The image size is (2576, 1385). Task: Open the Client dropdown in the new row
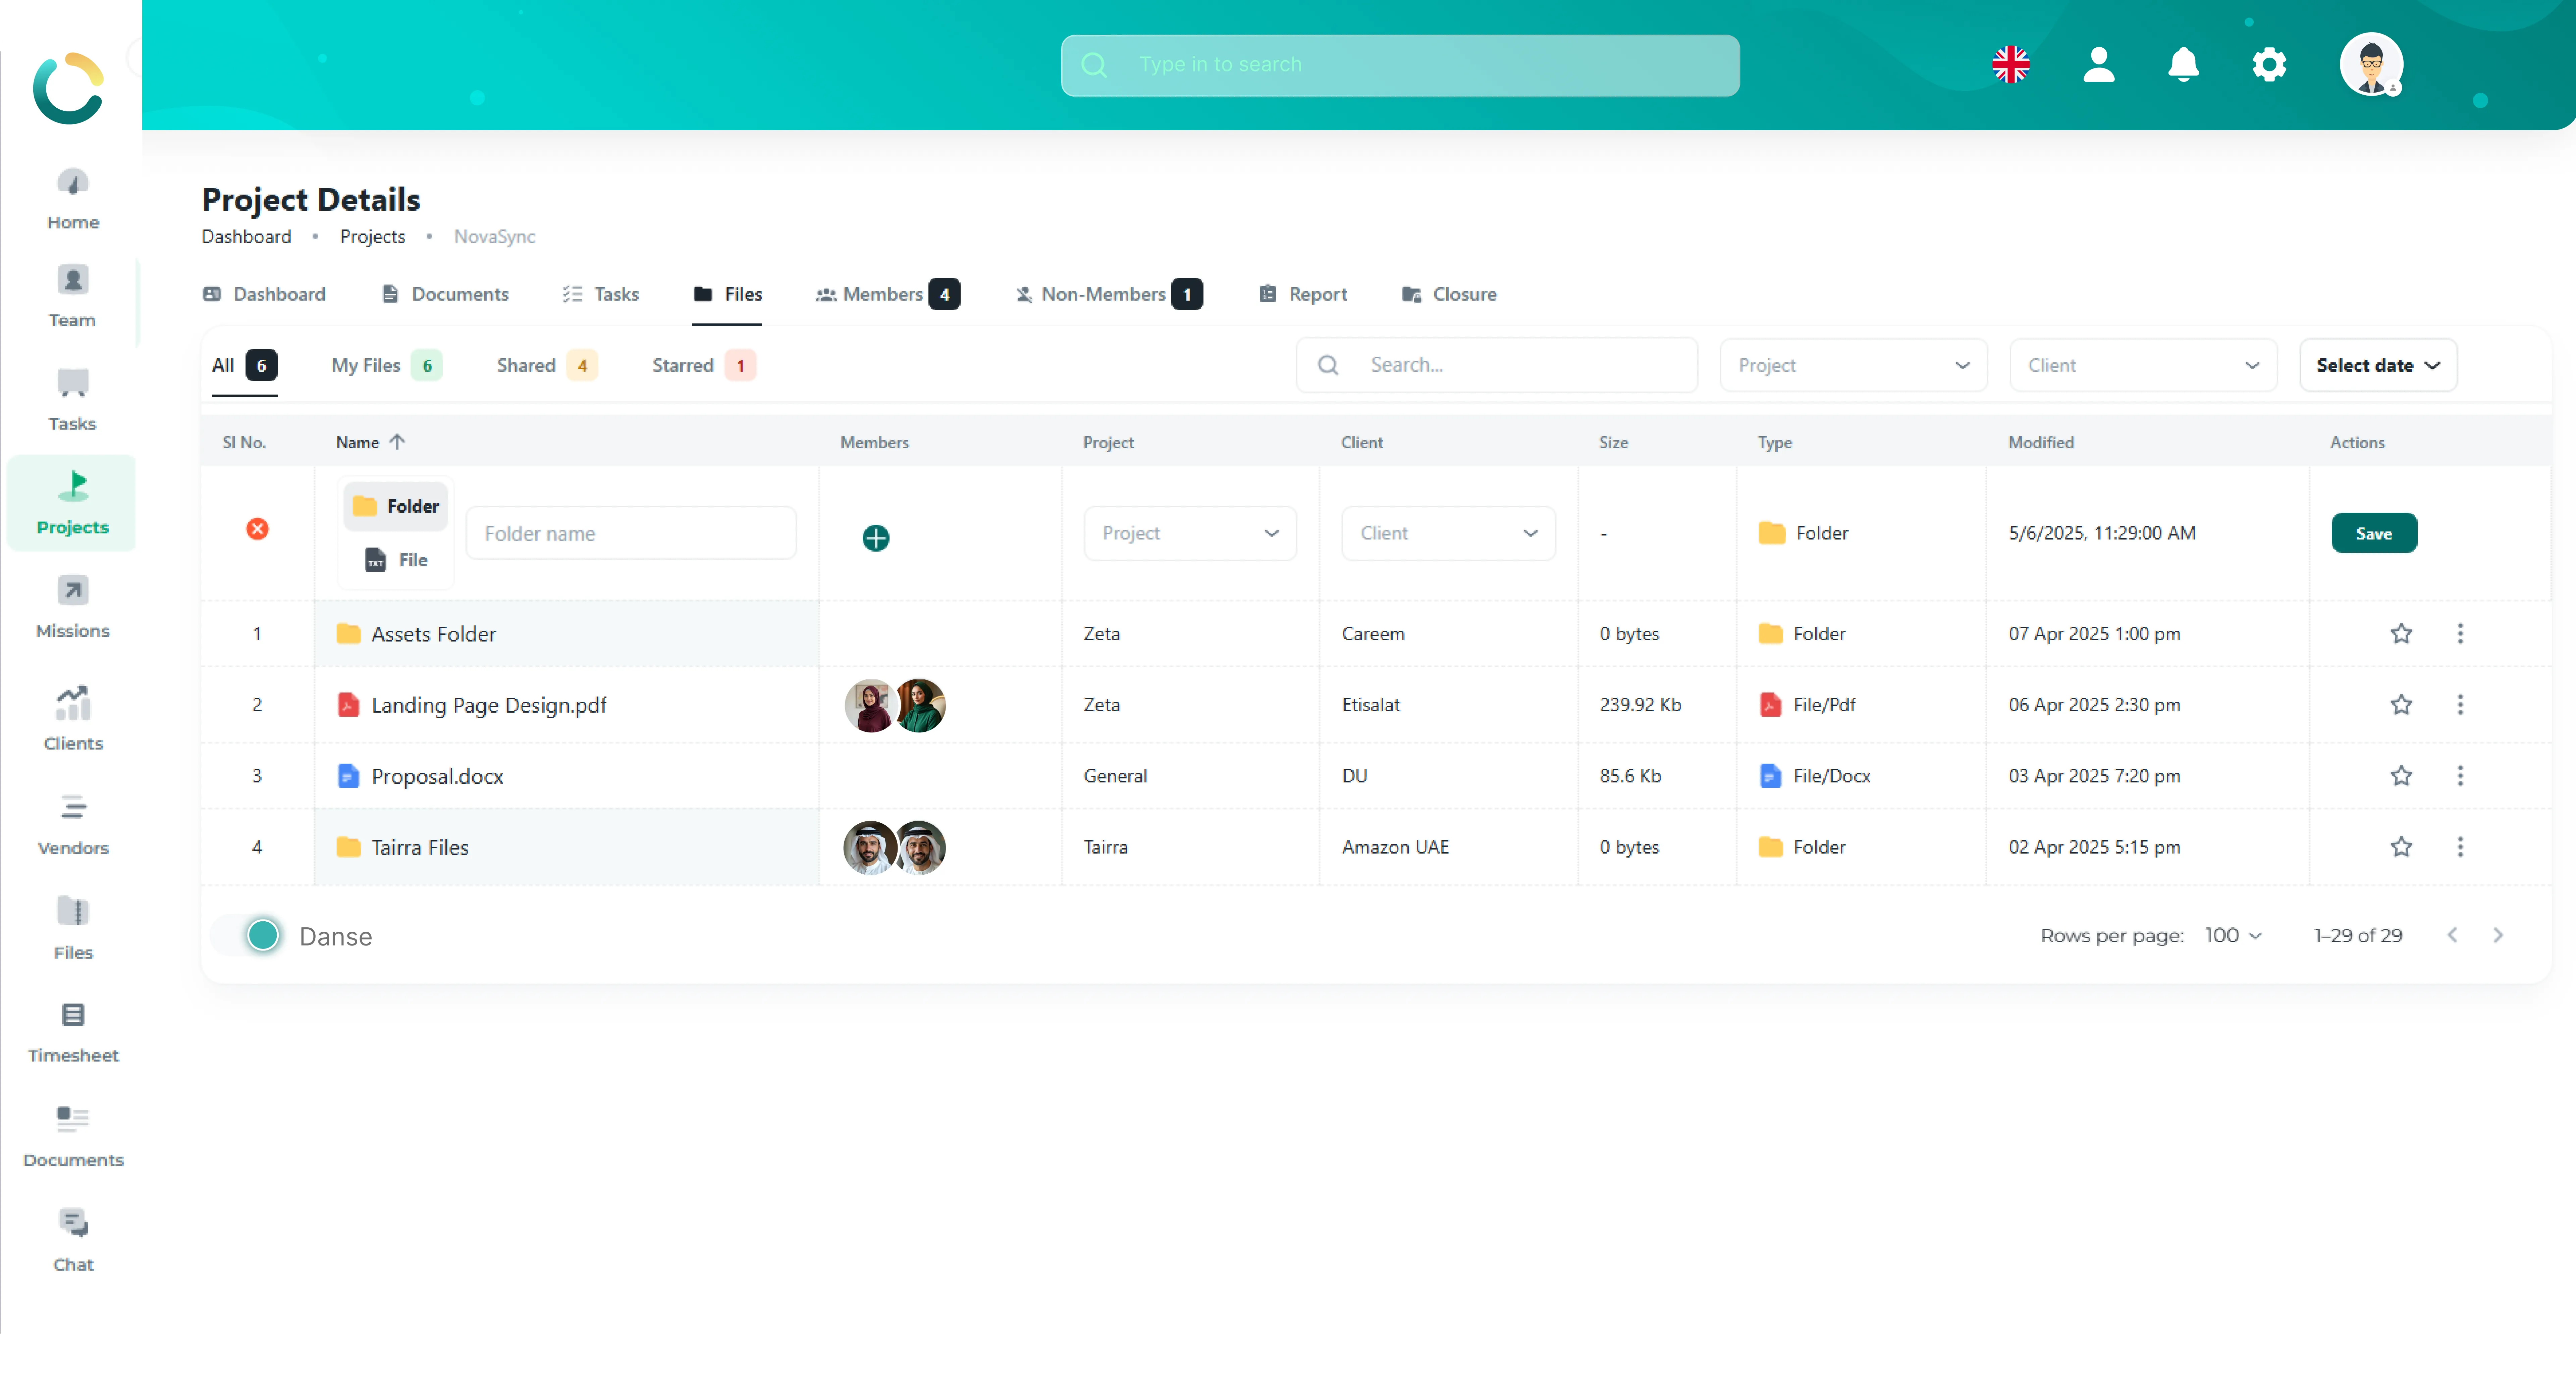1448,533
